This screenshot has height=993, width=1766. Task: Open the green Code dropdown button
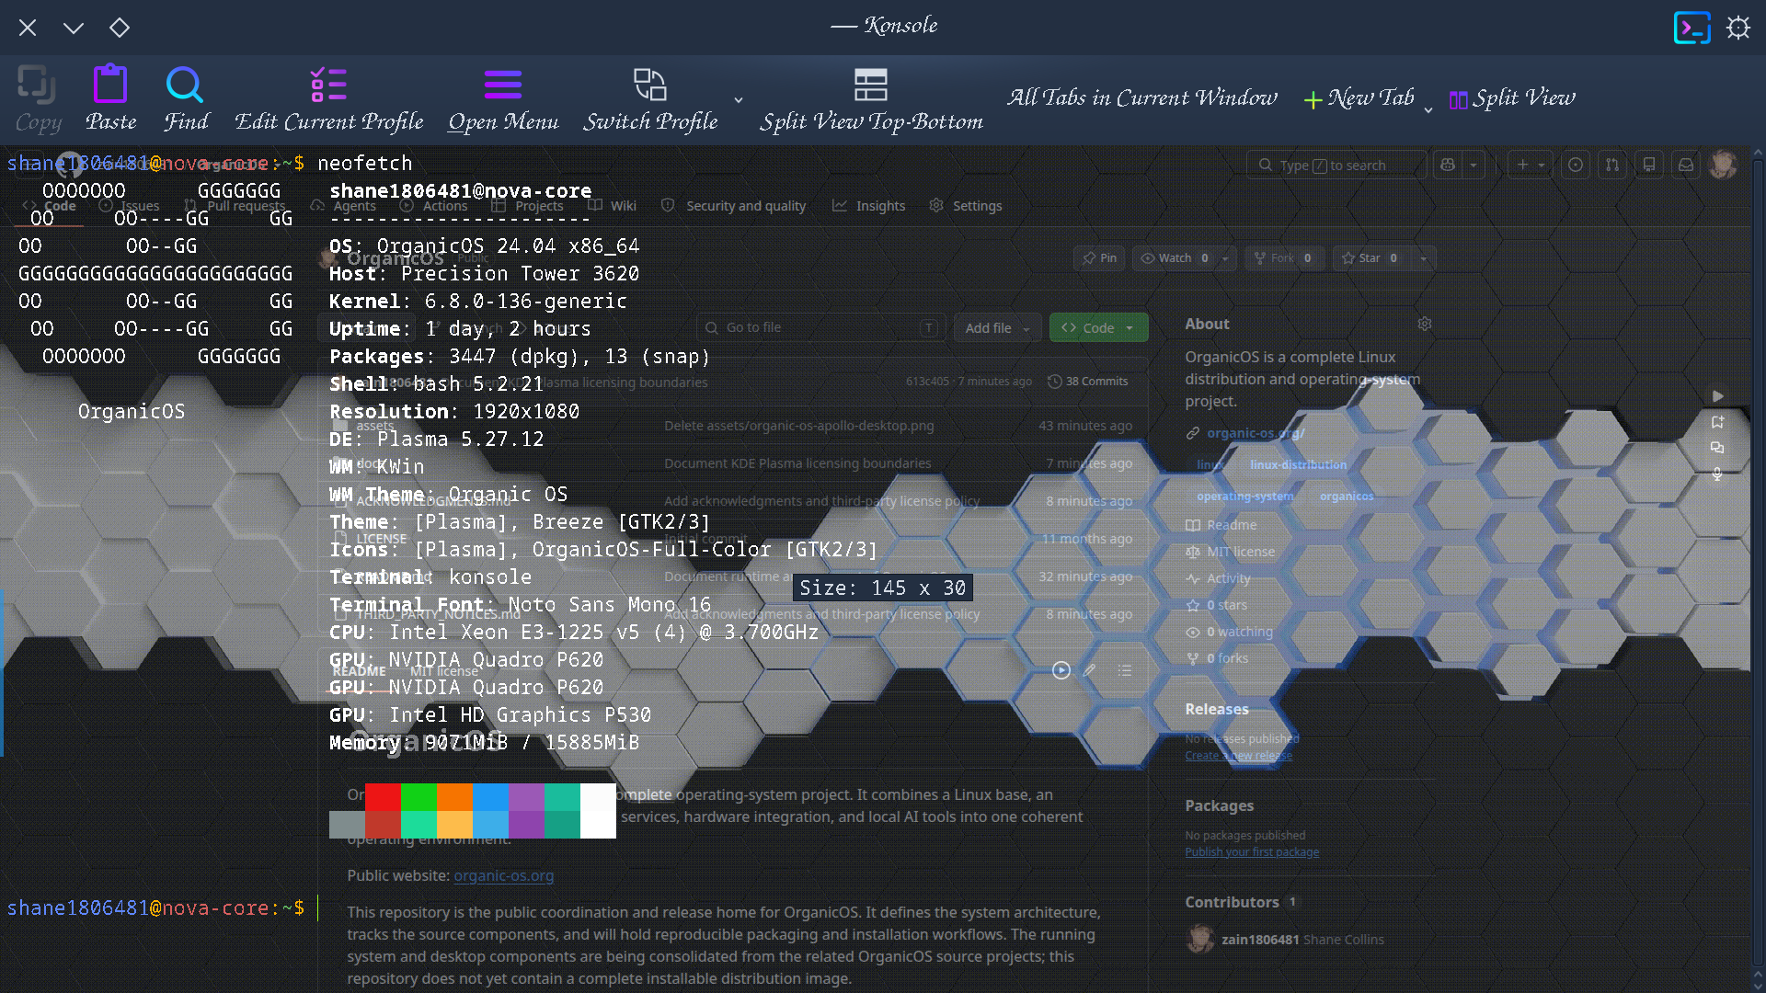[x=1098, y=327]
